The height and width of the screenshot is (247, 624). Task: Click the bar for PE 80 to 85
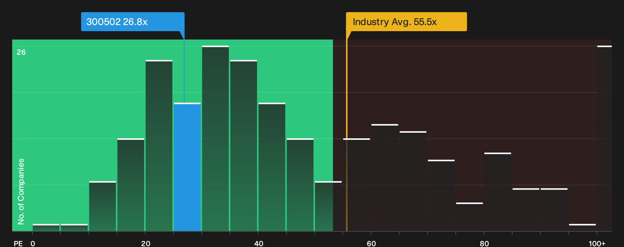tap(498, 192)
